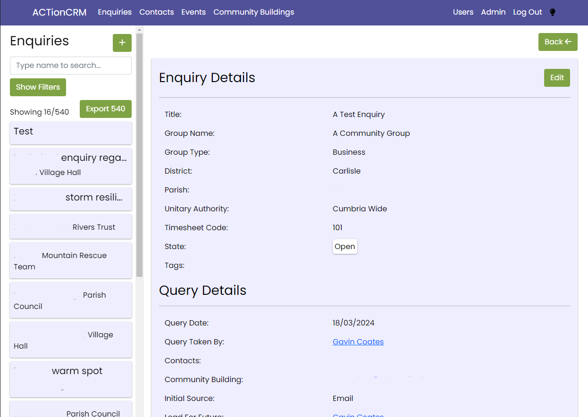This screenshot has width=588, height=417.
Task: Open the Users page
Action: coord(463,12)
